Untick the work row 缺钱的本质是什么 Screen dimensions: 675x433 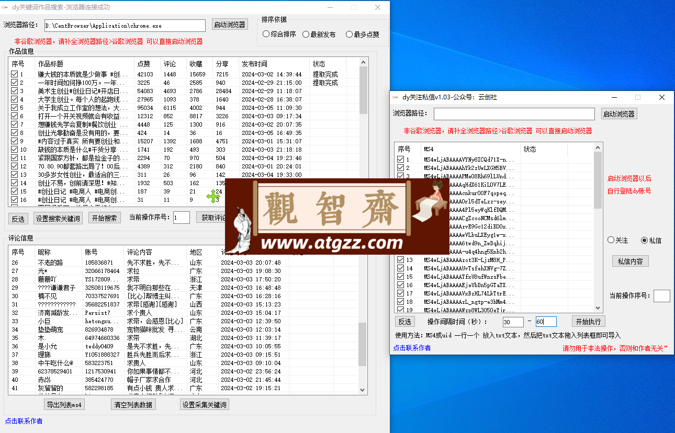14,150
